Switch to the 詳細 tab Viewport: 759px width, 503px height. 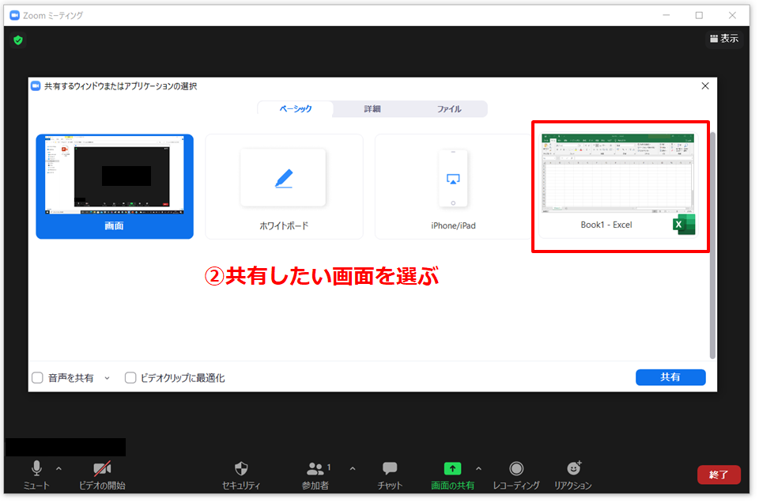(x=372, y=109)
